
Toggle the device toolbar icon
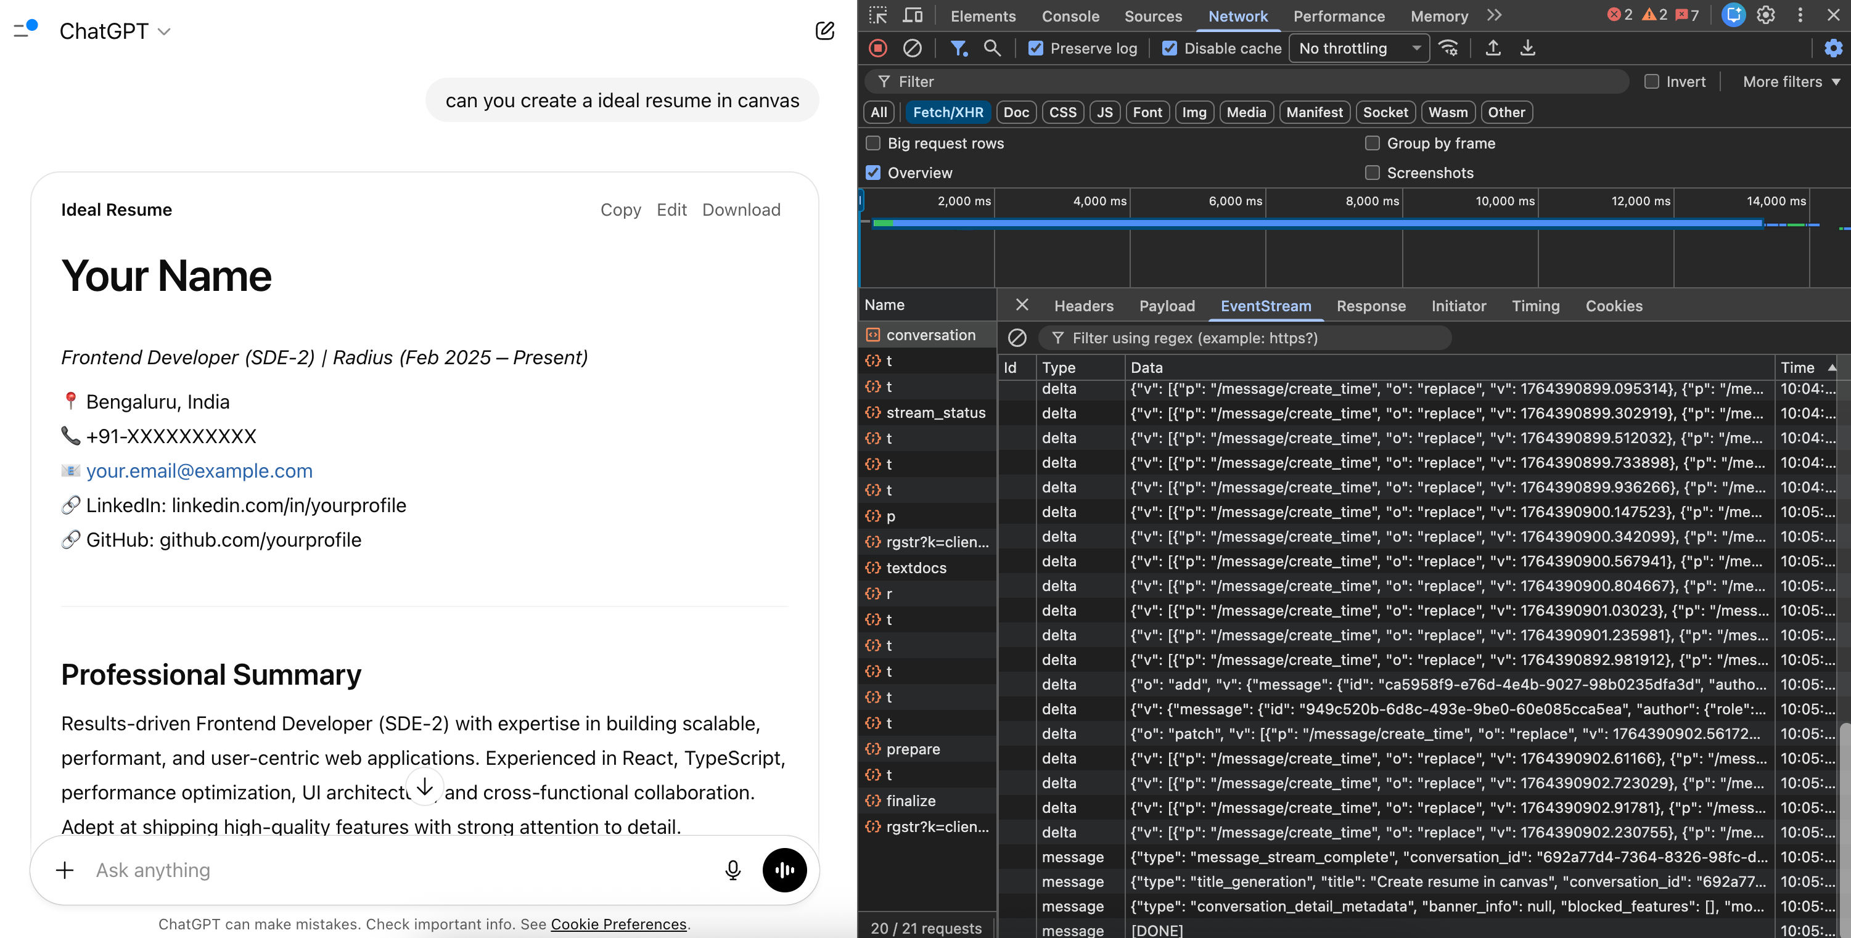(912, 15)
